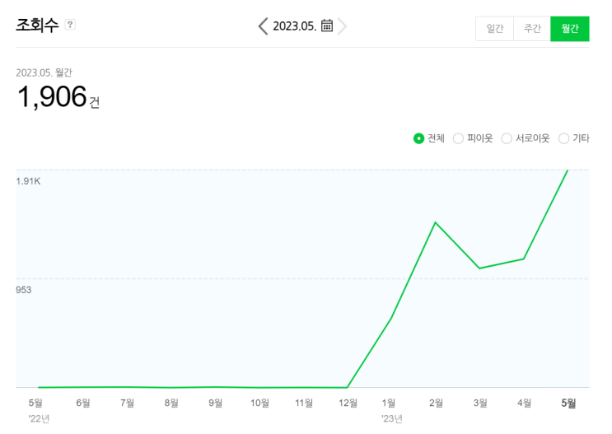Click the help question mark icon beside 조회수
This screenshot has width=612, height=434.
click(x=70, y=25)
